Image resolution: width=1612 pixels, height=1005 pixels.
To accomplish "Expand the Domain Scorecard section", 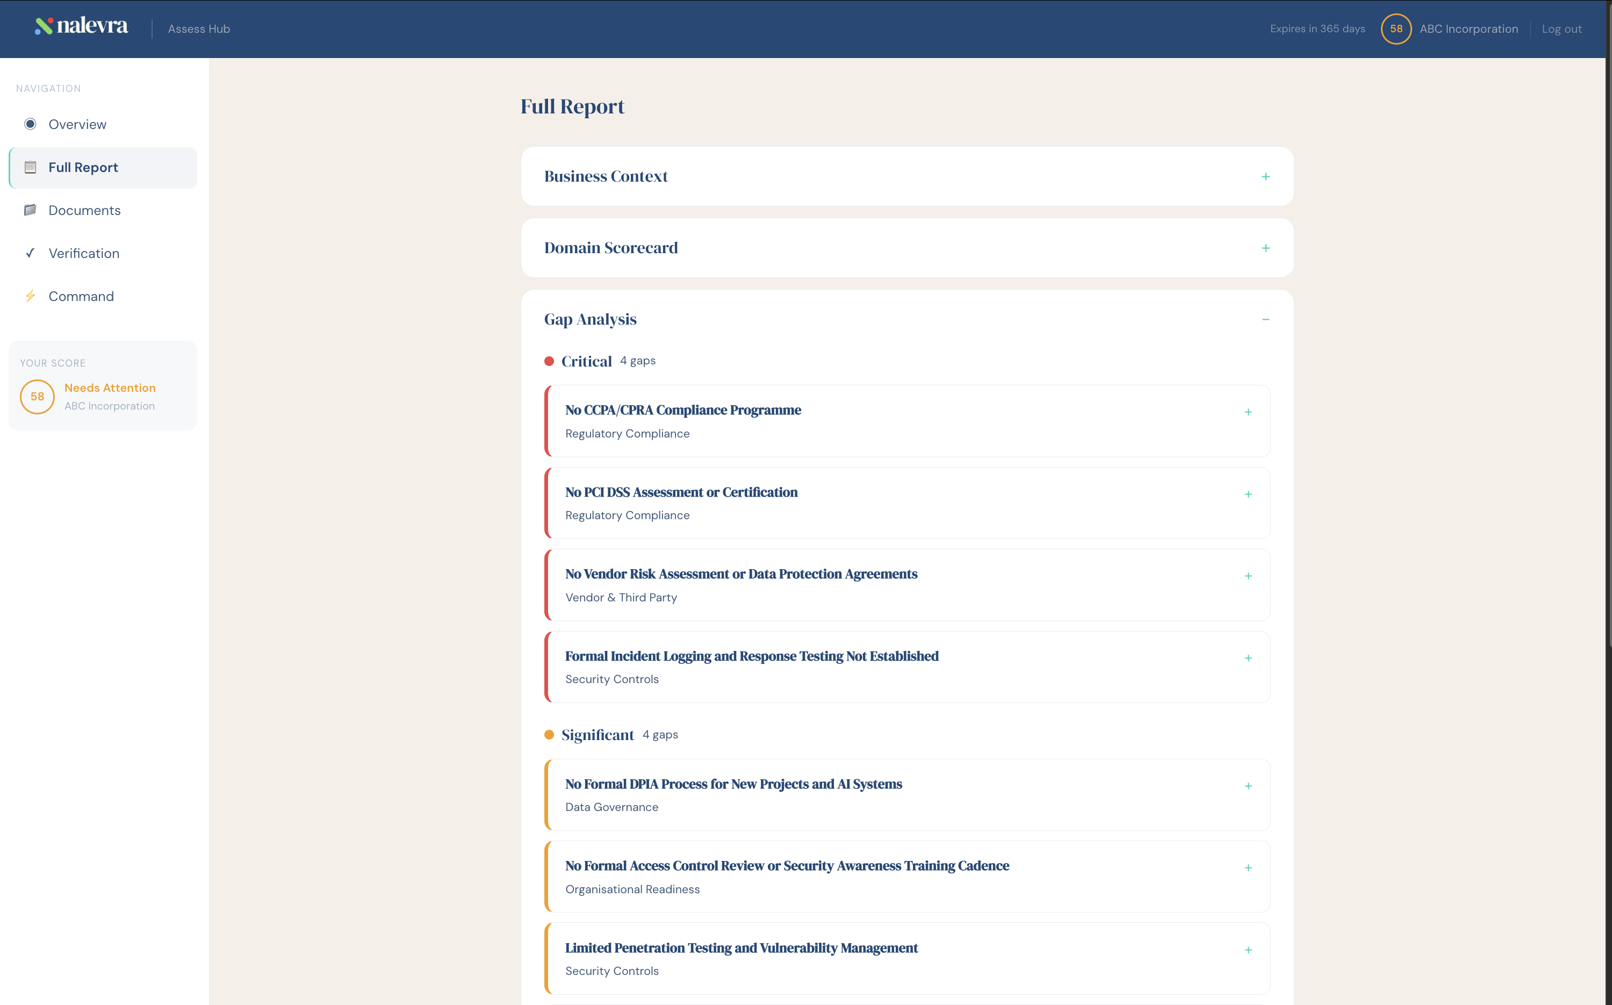I will (x=1265, y=248).
